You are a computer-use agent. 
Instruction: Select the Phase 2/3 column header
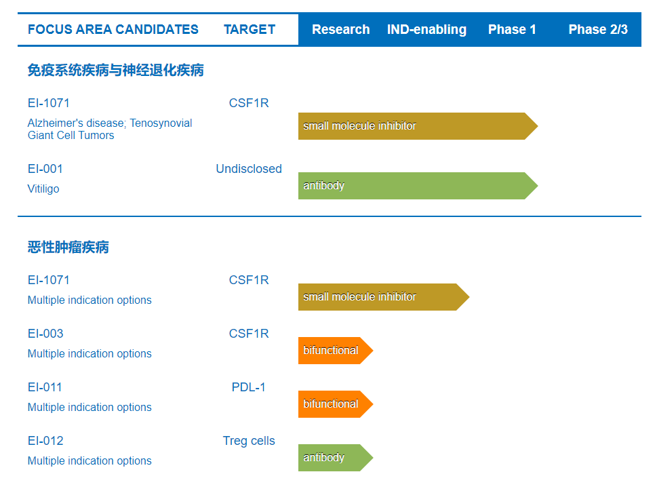[598, 30]
